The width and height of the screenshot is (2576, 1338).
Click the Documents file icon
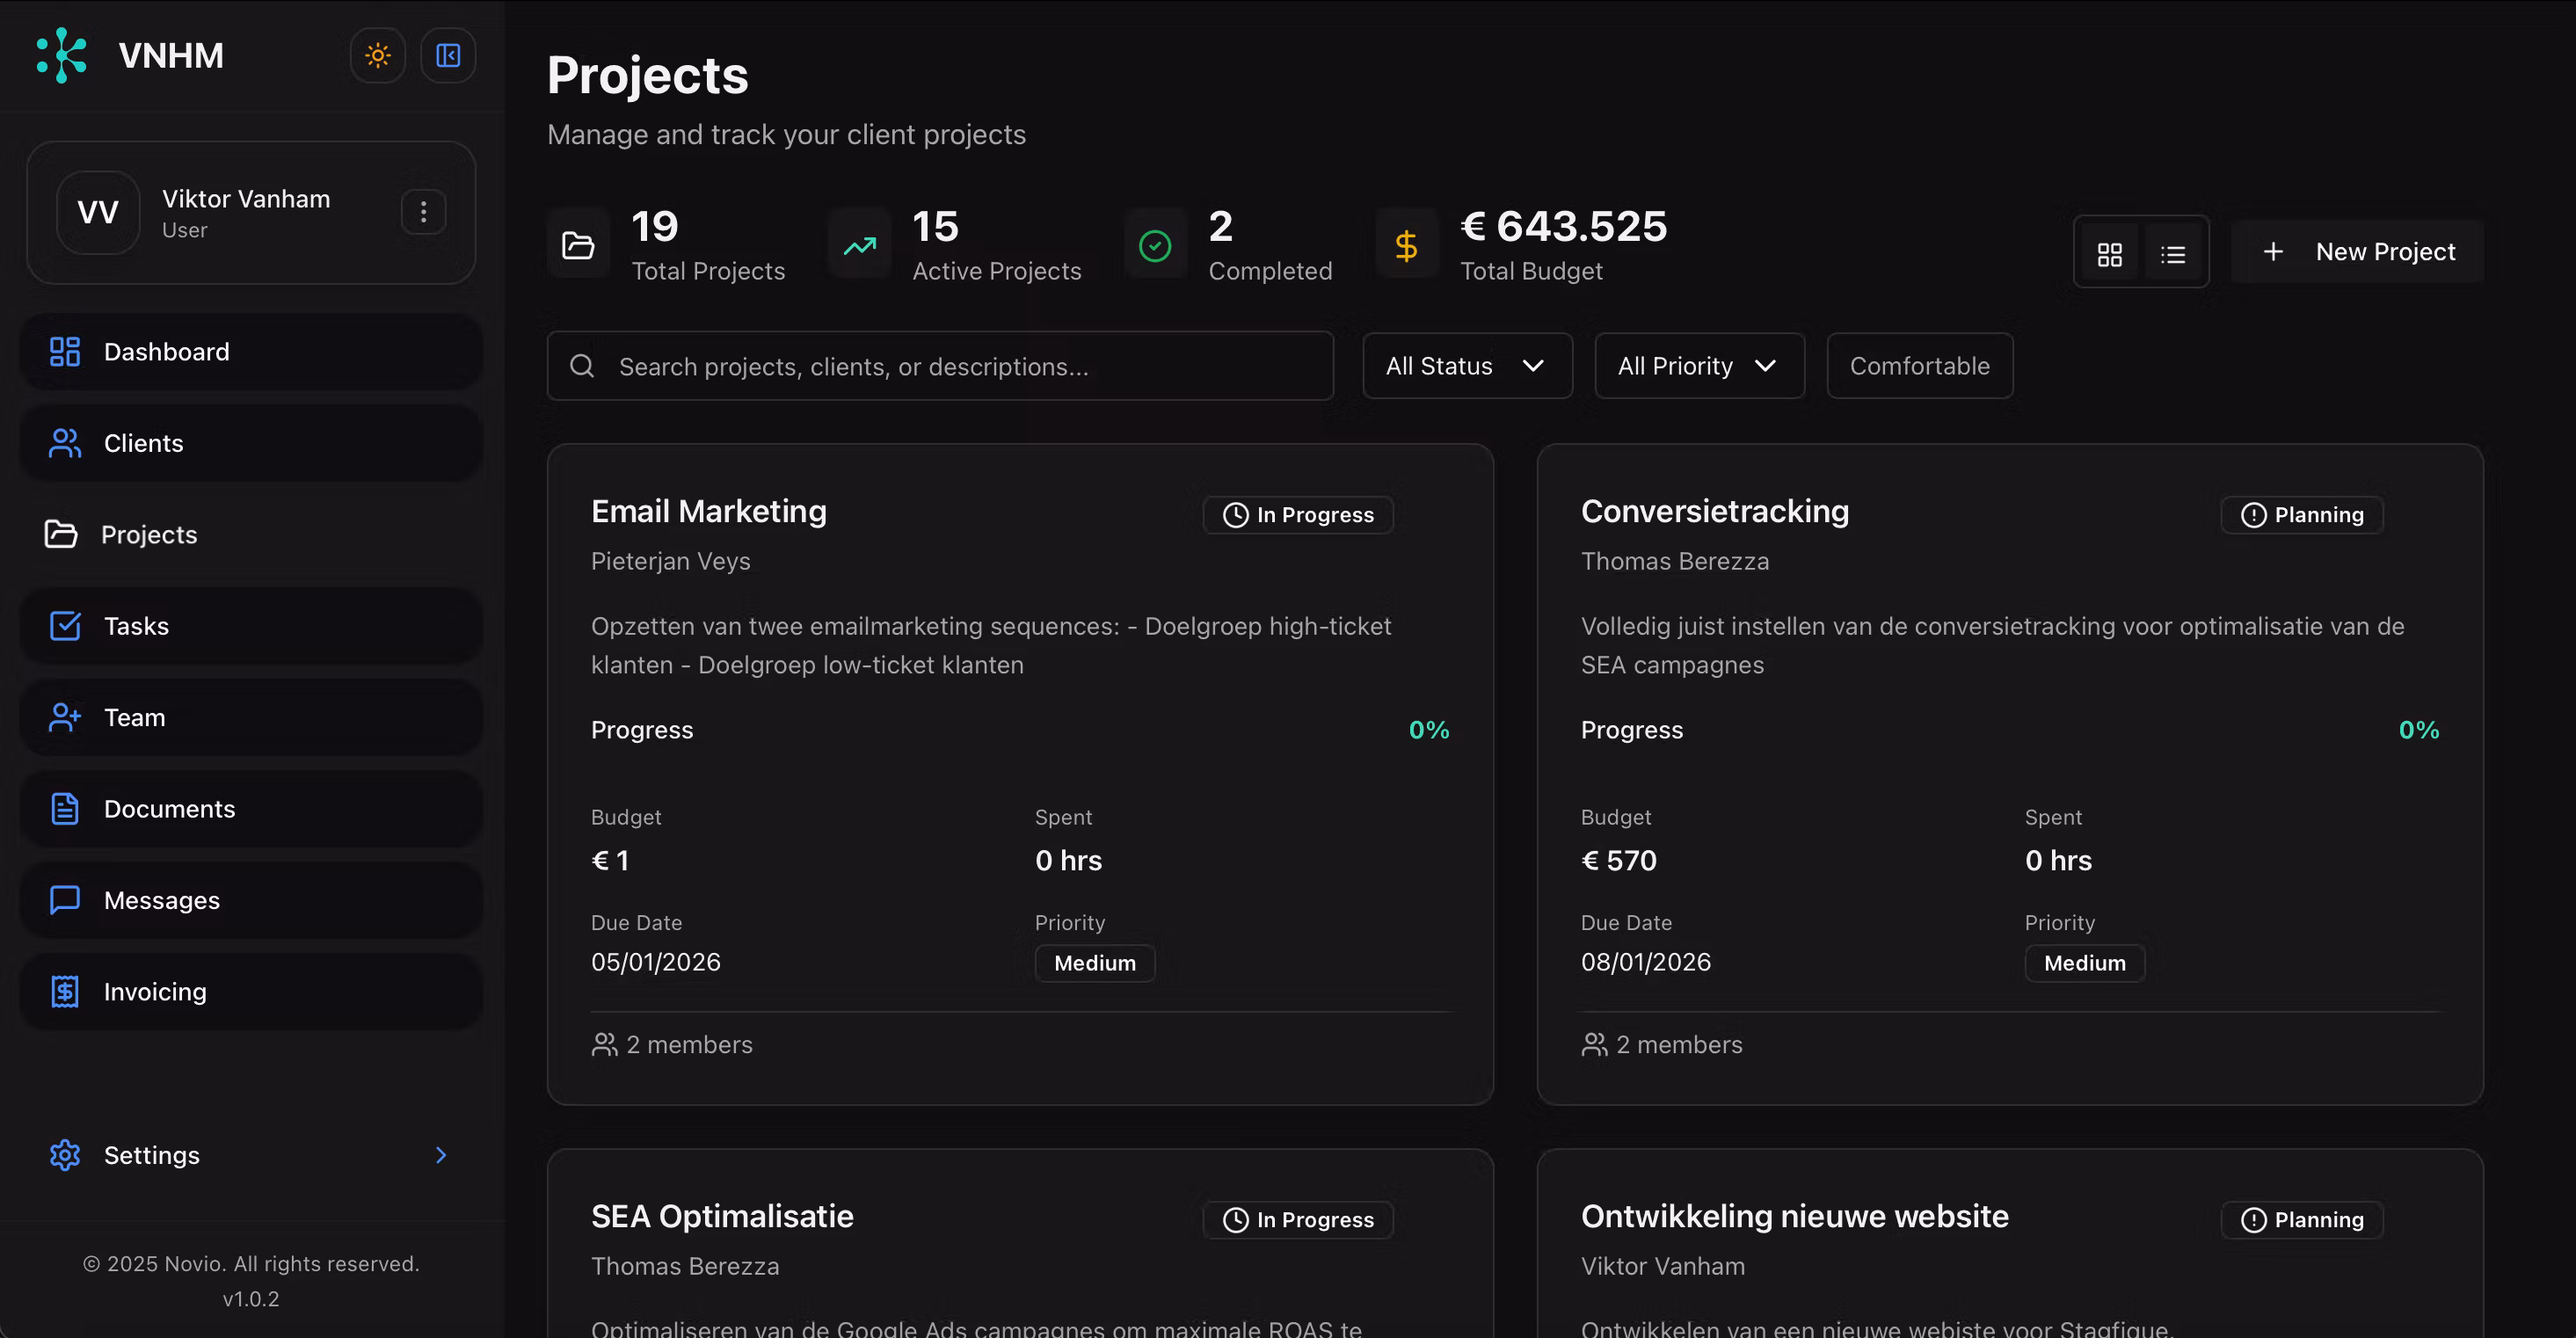click(x=65, y=809)
